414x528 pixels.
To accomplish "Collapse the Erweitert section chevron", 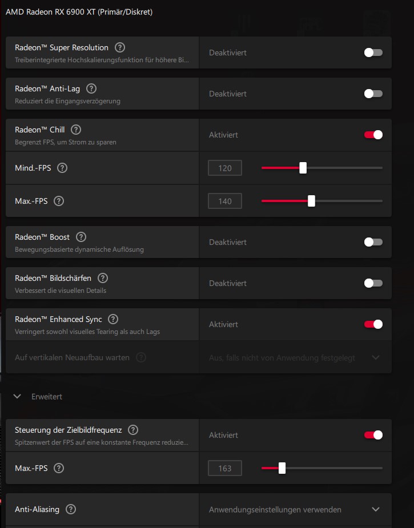I will pyautogui.click(x=17, y=396).
